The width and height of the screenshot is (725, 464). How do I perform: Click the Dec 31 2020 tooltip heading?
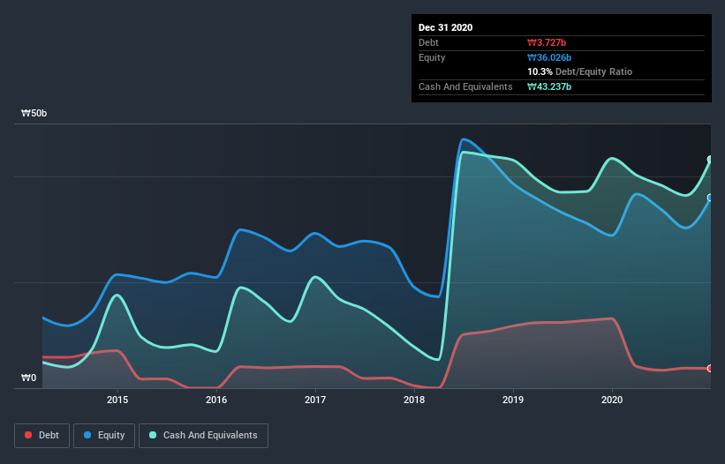[x=445, y=27]
